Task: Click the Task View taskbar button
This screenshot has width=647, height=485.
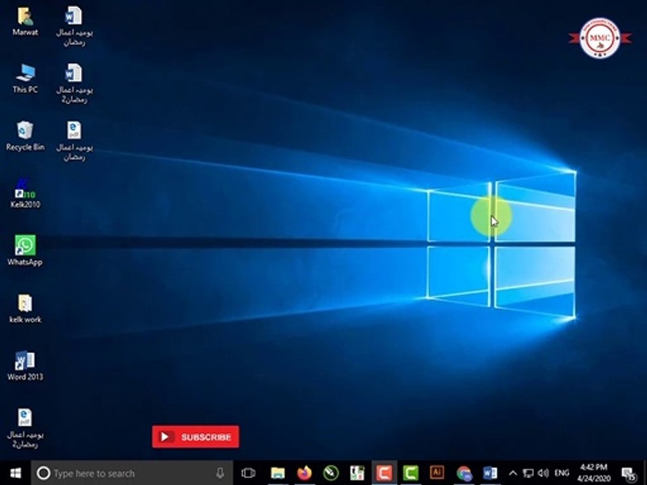Action: pyautogui.click(x=249, y=473)
